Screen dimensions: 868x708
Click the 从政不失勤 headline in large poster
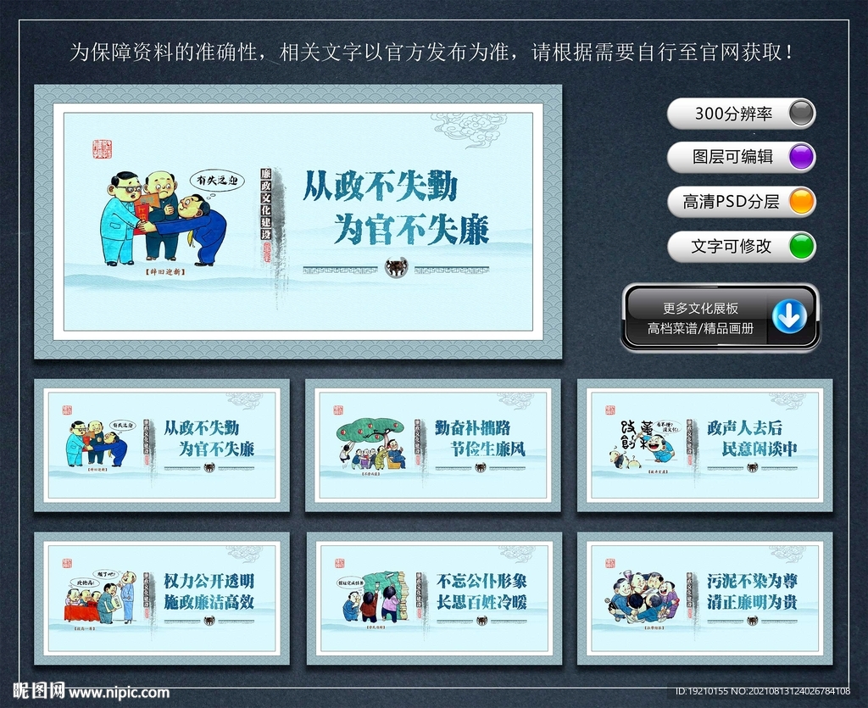tap(381, 186)
